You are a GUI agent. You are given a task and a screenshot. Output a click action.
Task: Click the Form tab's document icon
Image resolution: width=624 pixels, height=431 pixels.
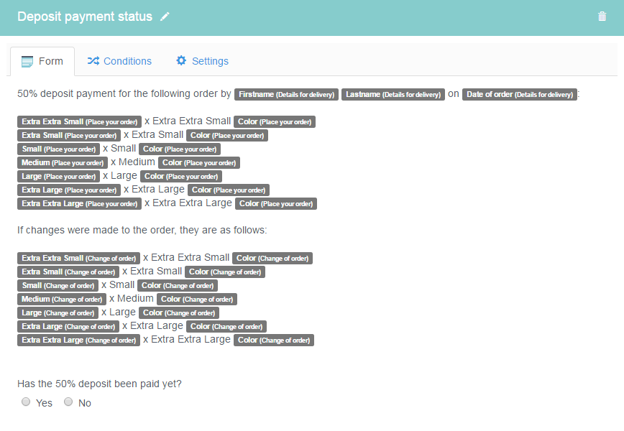pos(27,62)
